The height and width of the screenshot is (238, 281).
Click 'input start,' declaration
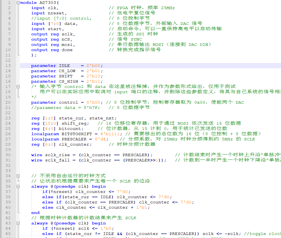pos(48,29)
